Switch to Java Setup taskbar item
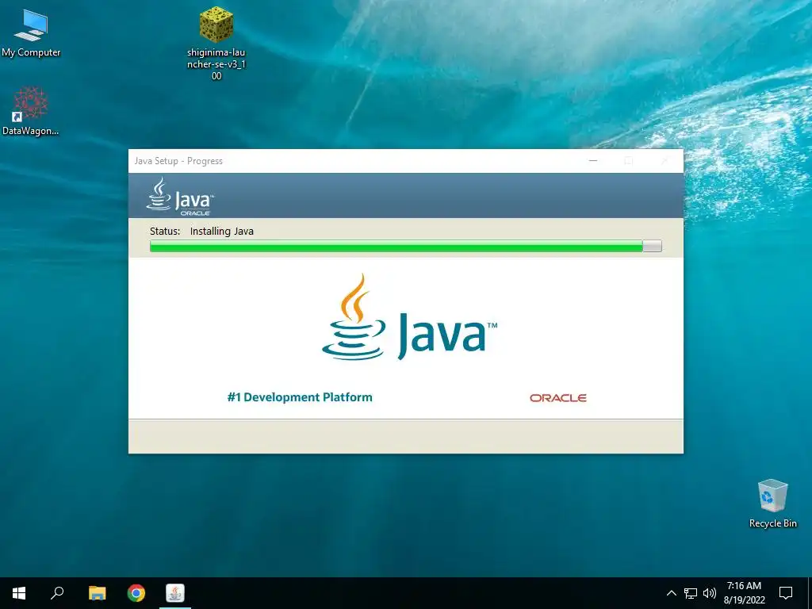 [175, 593]
